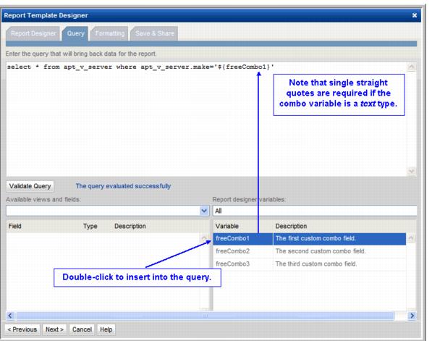The image size is (432, 341).
Task: Click the query area scroll down arrow
Action: 411,171
